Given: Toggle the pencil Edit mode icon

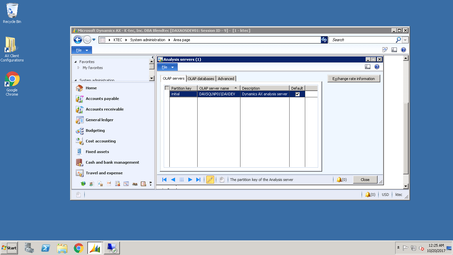Looking at the screenshot, I should (210, 180).
